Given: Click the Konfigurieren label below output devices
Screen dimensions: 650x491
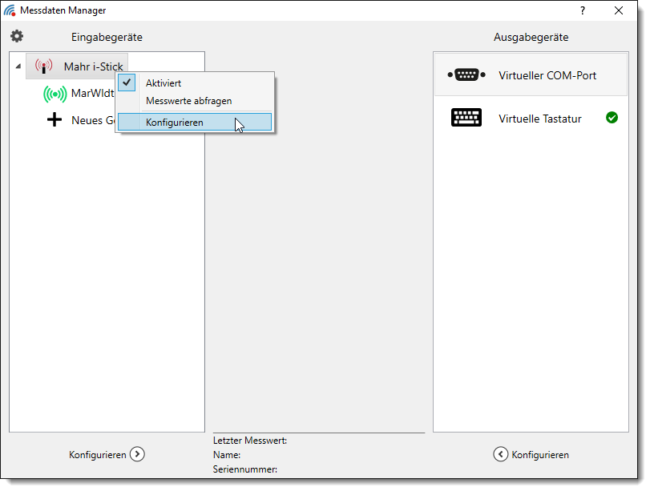Looking at the screenshot, I should 540,455.
